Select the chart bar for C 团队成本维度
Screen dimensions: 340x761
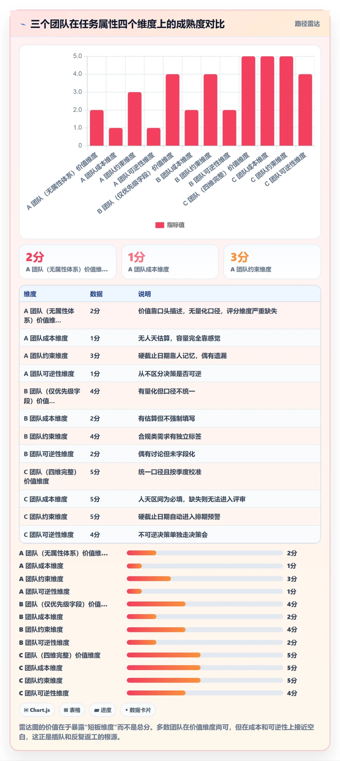[x=267, y=101]
